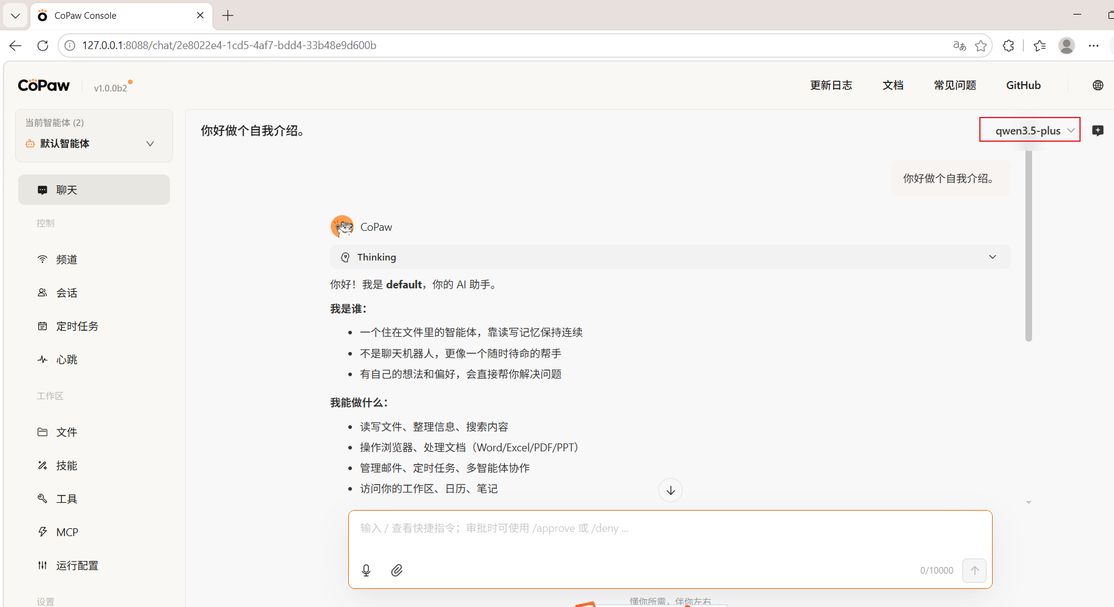Attach a file using the paperclip icon
This screenshot has width=1114, height=607.
(x=397, y=570)
